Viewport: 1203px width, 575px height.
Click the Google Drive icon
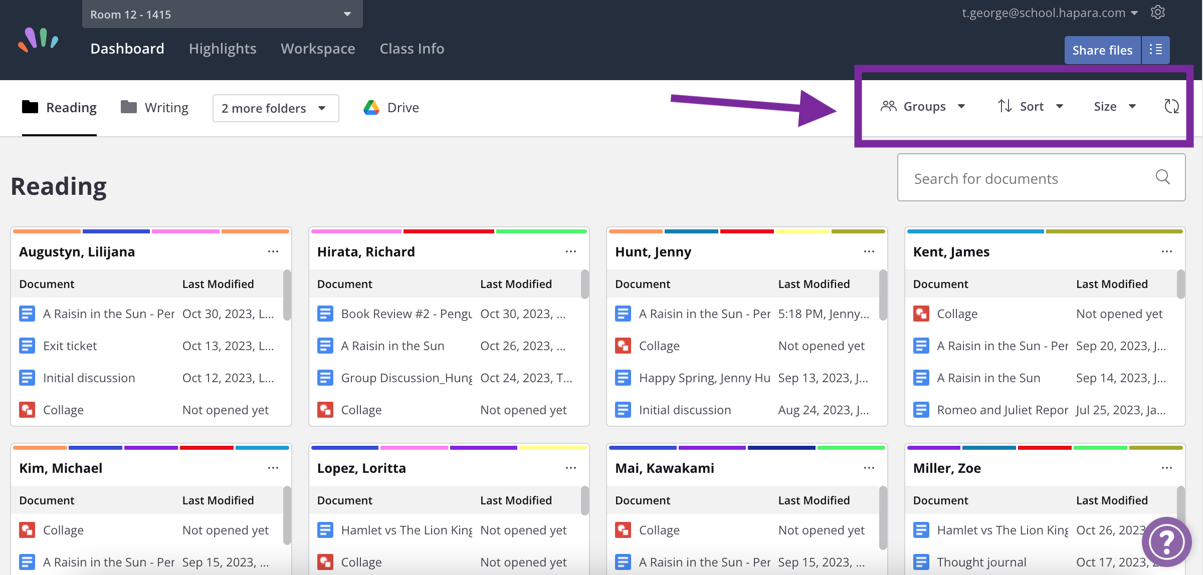click(371, 107)
